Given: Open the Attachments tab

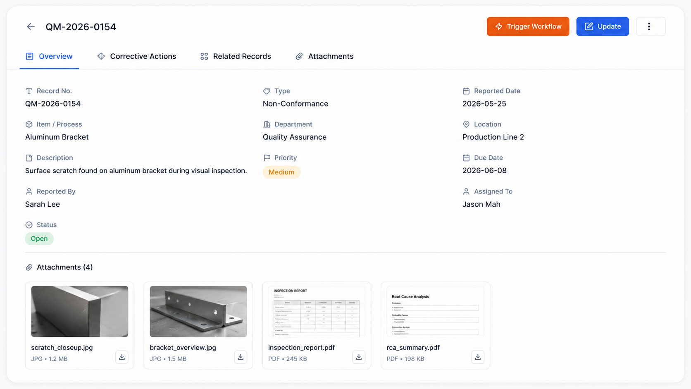Looking at the screenshot, I should [x=324, y=57].
